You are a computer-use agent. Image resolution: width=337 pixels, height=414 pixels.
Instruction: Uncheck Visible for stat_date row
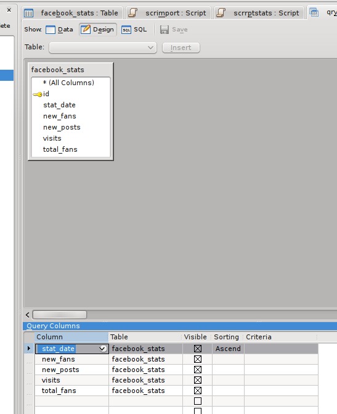click(198, 349)
